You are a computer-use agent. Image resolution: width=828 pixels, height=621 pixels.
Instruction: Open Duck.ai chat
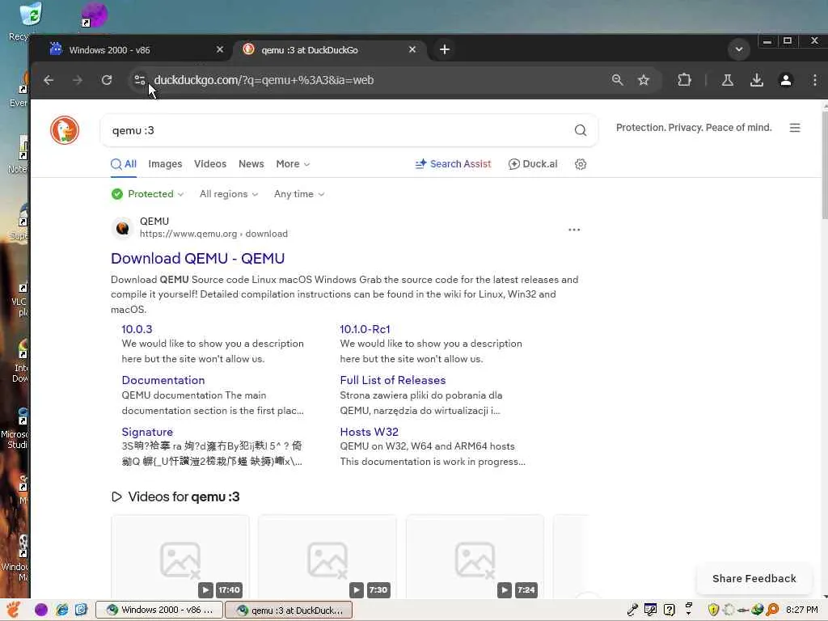click(x=533, y=164)
